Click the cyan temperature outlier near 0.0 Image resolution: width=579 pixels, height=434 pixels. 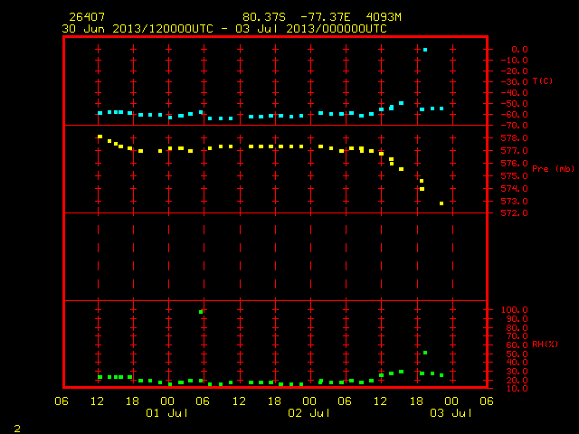425,50
